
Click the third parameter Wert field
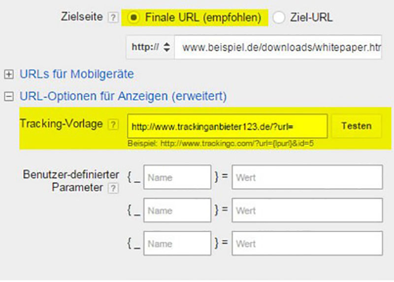[307, 244]
